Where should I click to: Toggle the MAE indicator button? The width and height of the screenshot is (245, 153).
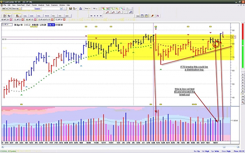(x=32, y=16)
